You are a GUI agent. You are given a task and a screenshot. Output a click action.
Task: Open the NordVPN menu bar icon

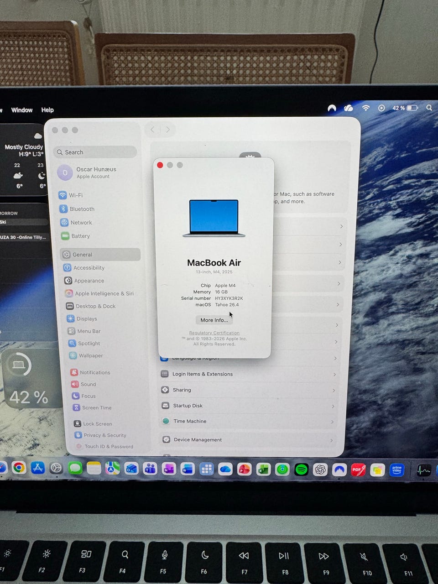[332, 108]
